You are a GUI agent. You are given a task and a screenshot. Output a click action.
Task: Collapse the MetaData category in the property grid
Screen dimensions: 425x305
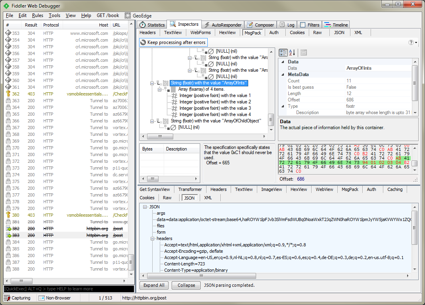pyautogui.click(x=283, y=74)
